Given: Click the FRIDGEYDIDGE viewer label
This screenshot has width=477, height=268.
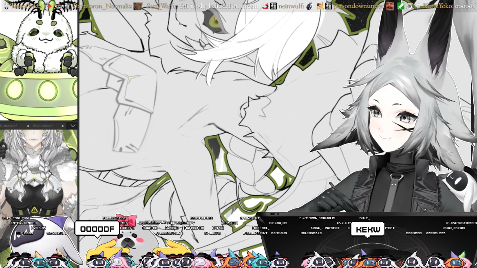Looking at the screenshot, I should tap(115, 218).
